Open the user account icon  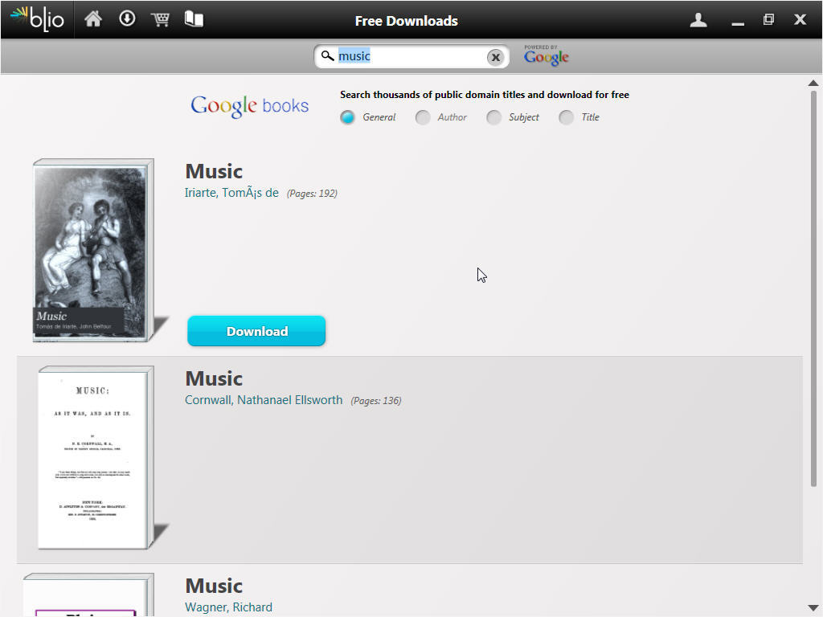tap(698, 18)
